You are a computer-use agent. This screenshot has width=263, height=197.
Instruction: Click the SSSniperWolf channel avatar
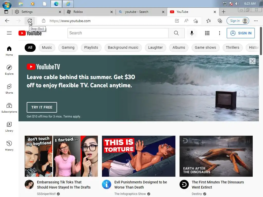(29, 184)
